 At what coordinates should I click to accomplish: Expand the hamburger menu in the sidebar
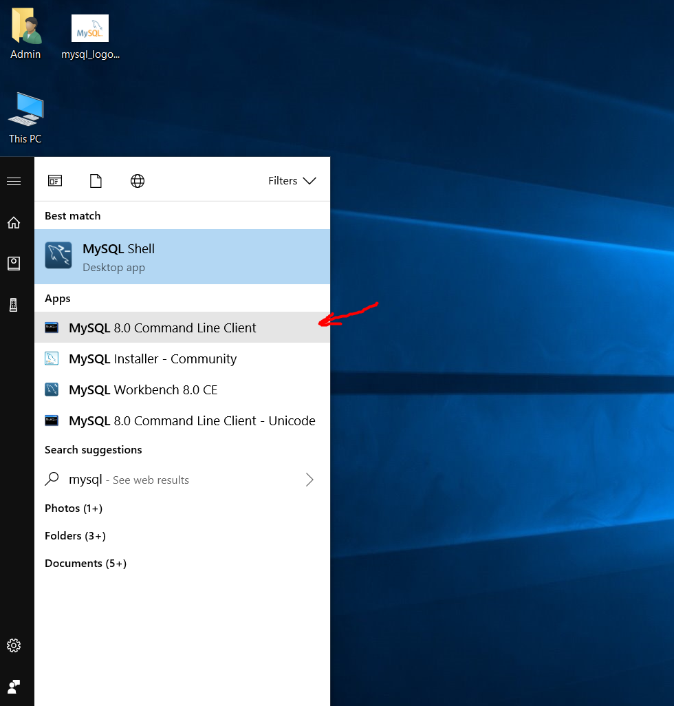pos(14,180)
